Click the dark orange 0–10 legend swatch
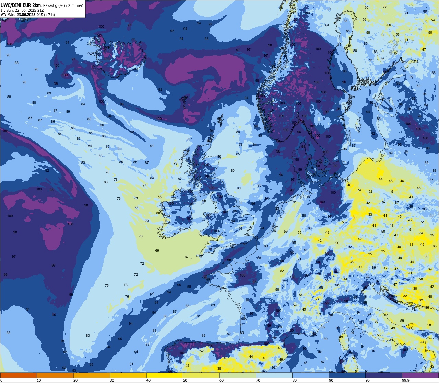 click(19, 375)
